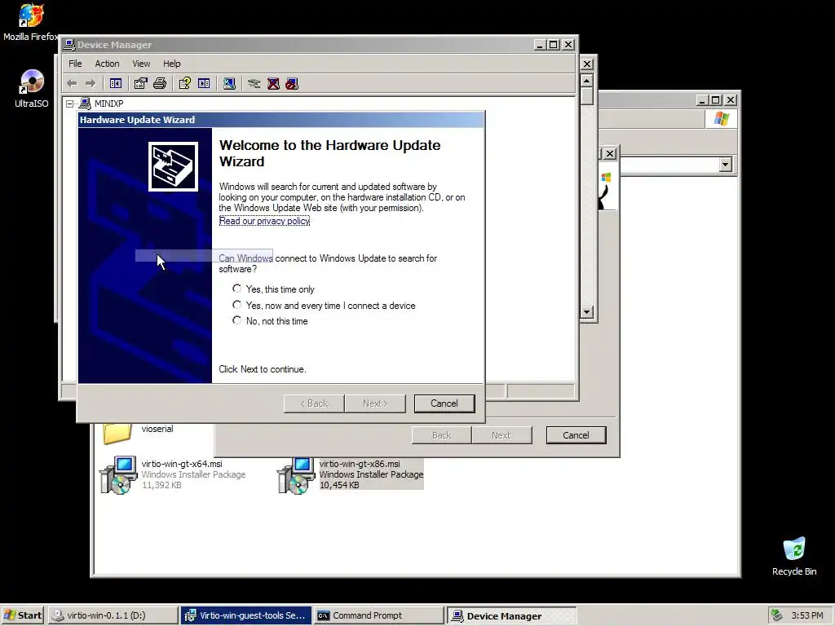This screenshot has height=626, width=835.
Task: Switch to virtio-win-0.1.1 (D:) taskbar window
Action: tap(113, 615)
